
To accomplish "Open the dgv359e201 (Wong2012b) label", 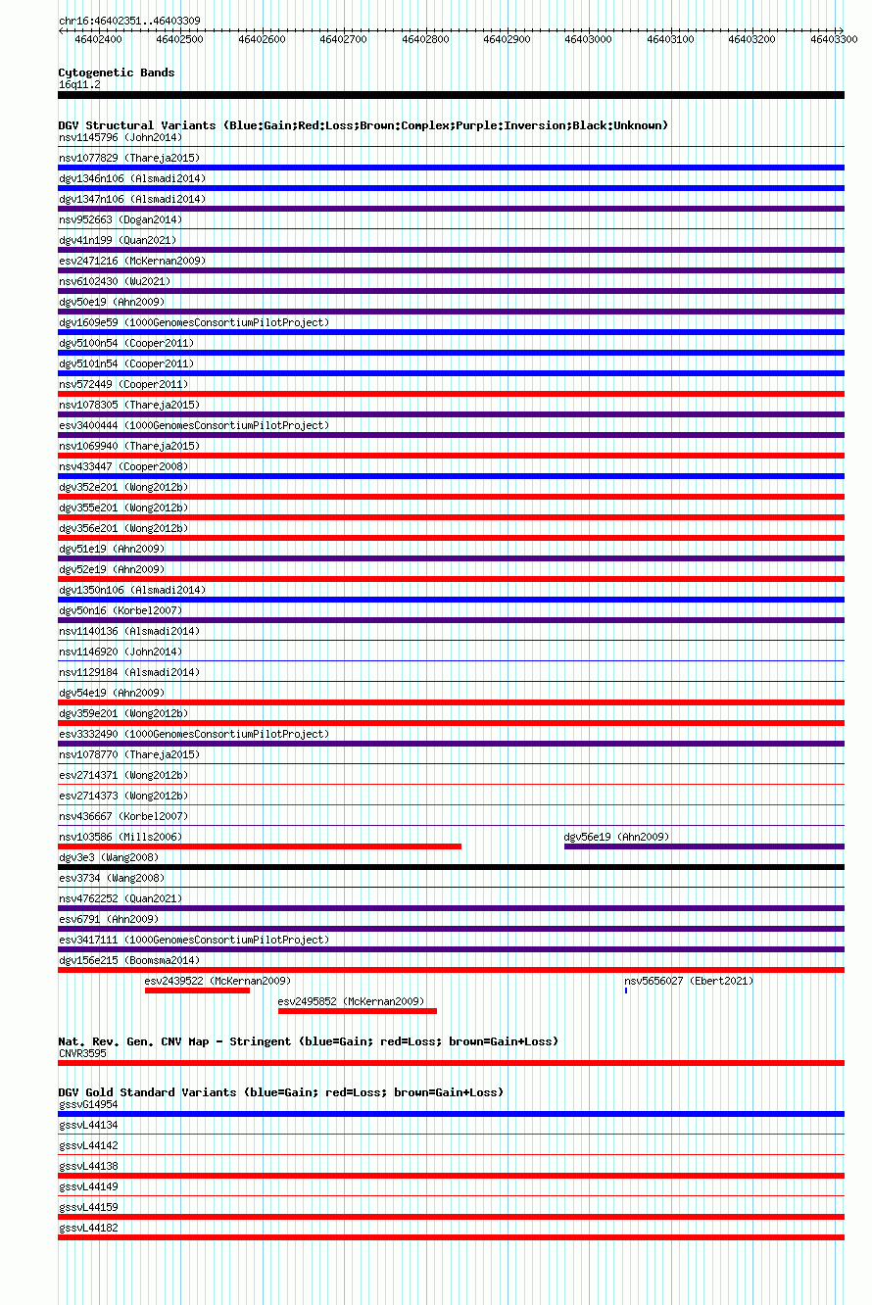I will [123, 714].
